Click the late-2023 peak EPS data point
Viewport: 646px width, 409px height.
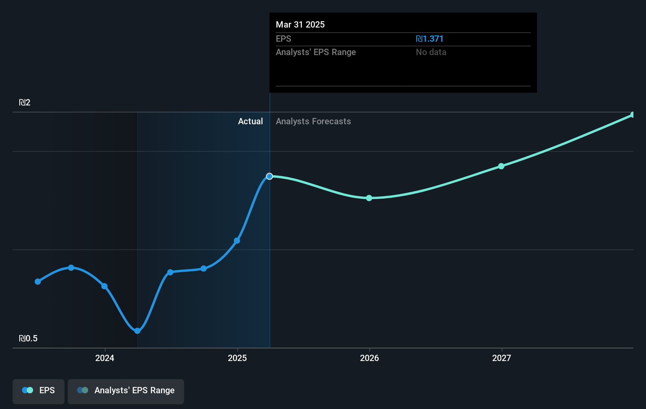point(71,268)
